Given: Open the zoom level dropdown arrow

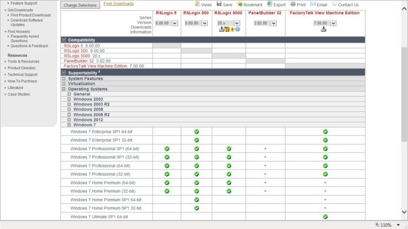Looking at the screenshot, I should (398, 225).
